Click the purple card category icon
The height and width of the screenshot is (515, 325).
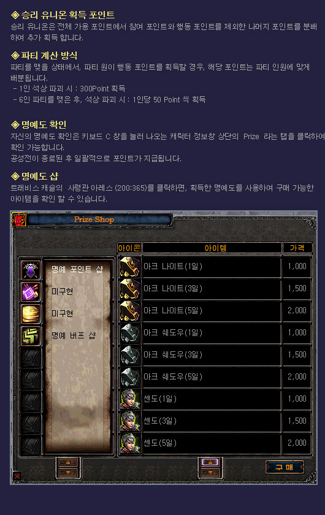point(31,292)
